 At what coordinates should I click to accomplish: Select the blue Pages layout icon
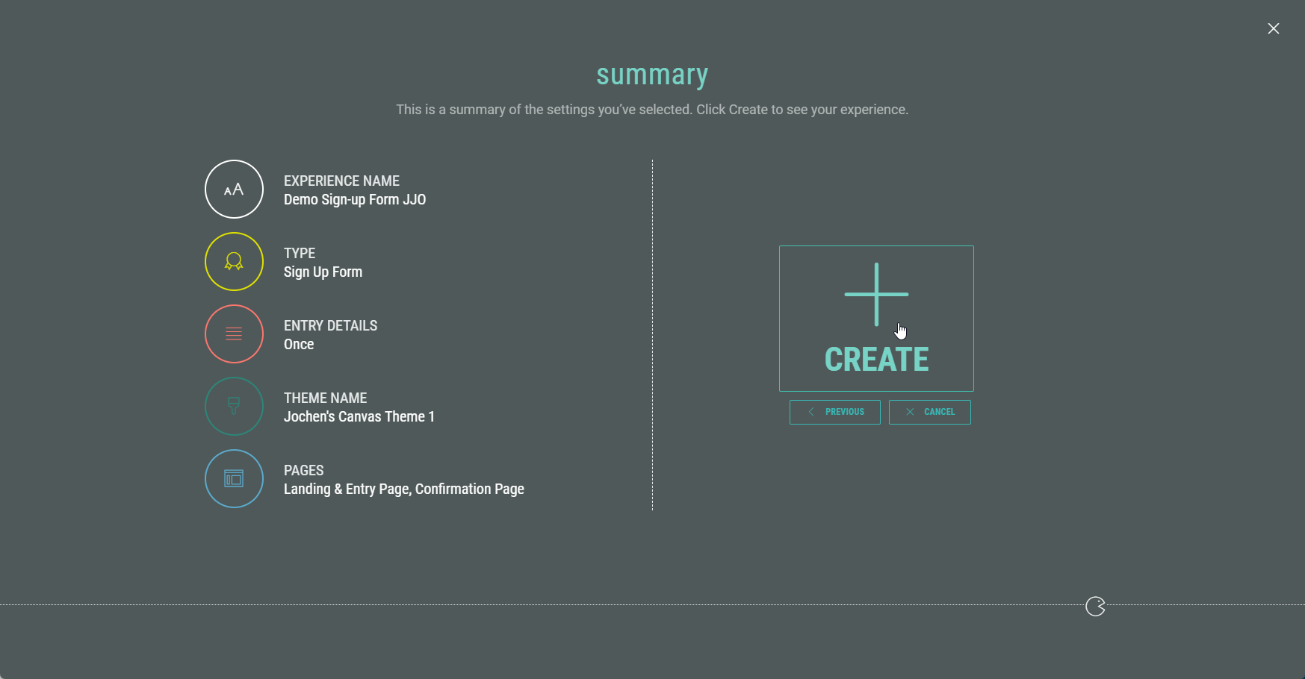click(x=234, y=479)
